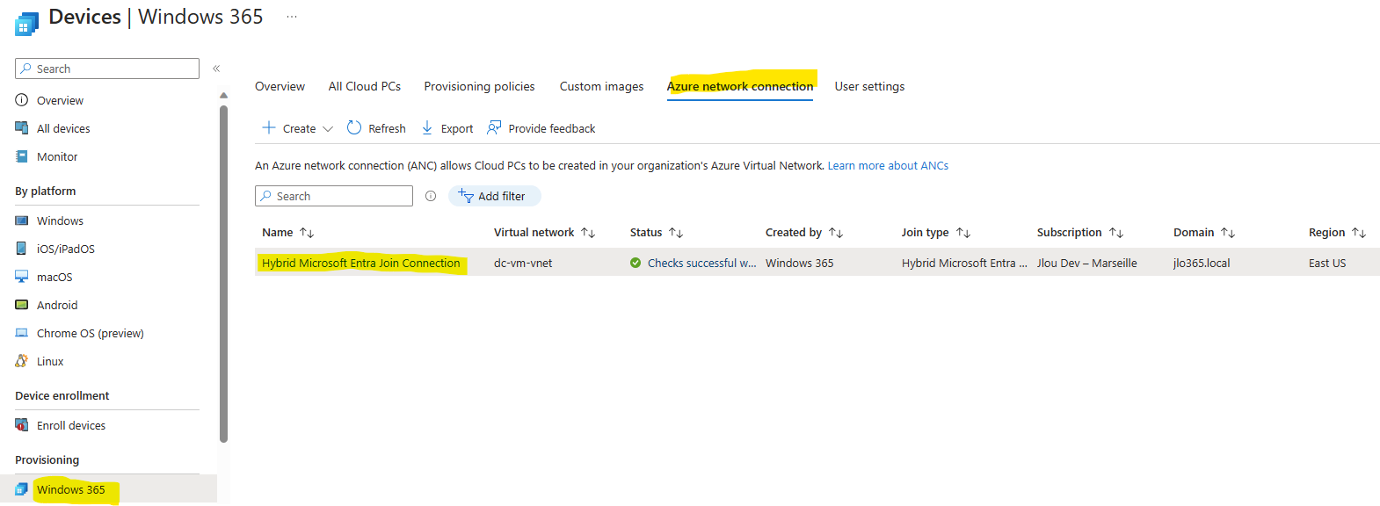The height and width of the screenshot is (506, 1380).
Task: Click the Overview info icon in the sidebar
Action: [22, 100]
